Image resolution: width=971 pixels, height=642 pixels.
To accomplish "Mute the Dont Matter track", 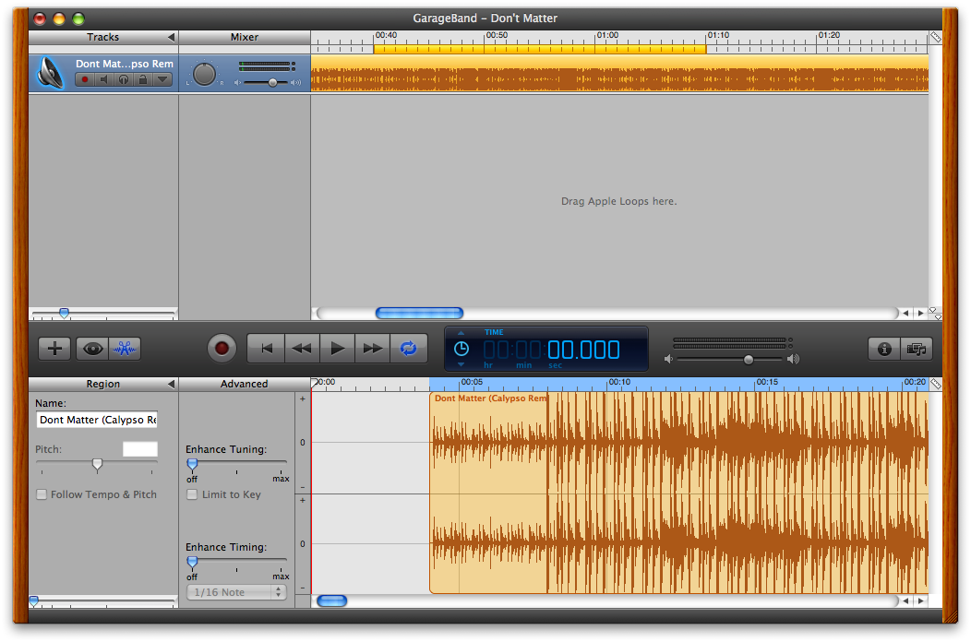I will coord(104,80).
